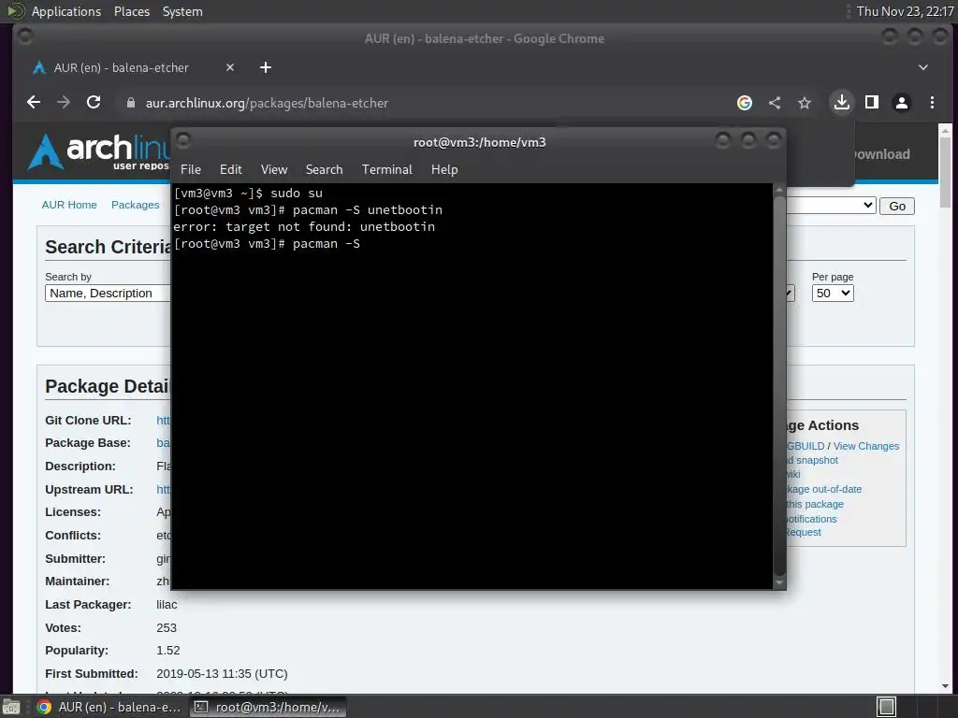The image size is (958, 718).
Task: Open terminal Help menu
Action: point(444,170)
